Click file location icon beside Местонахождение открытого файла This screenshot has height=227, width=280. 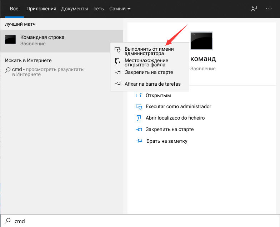(117, 61)
